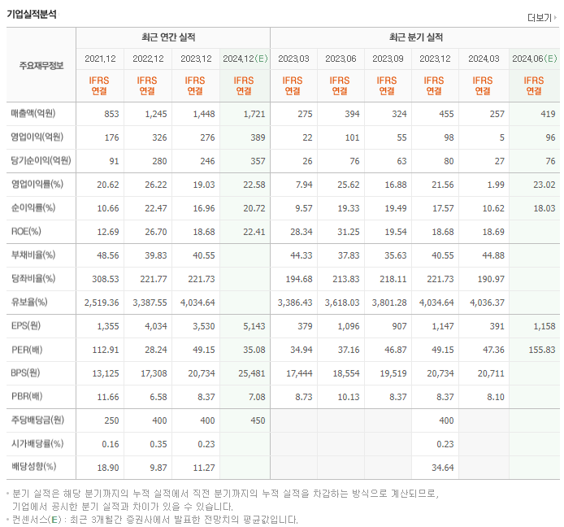Click the 2023.03 quarterly column header

(x=293, y=59)
